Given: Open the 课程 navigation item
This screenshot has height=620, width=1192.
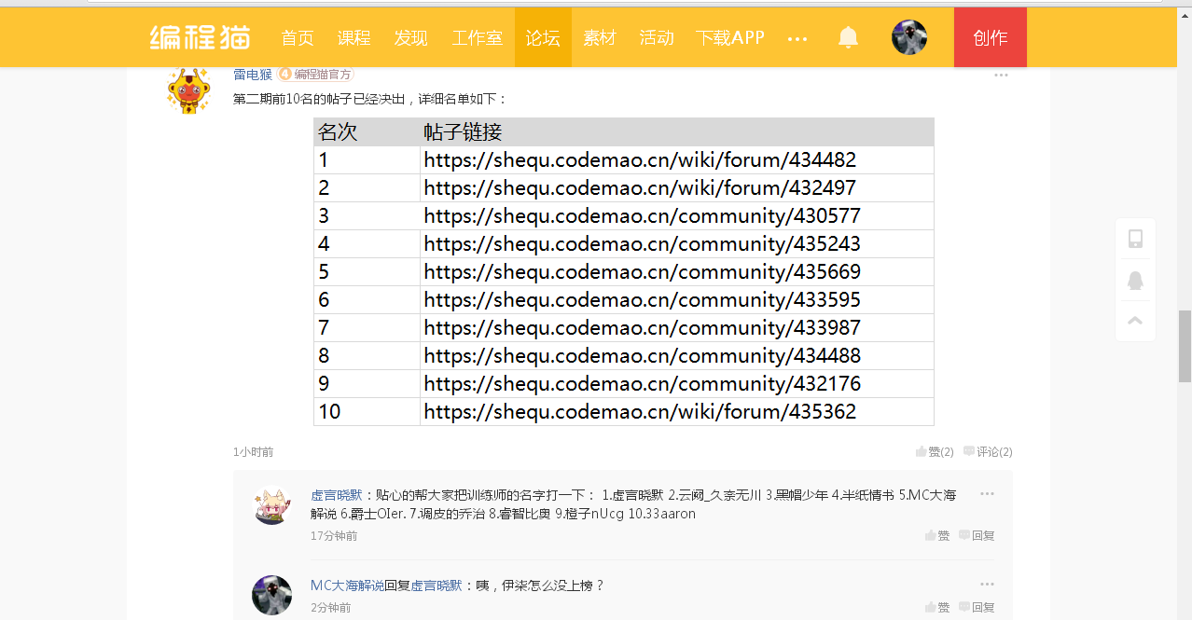Looking at the screenshot, I should click(353, 37).
